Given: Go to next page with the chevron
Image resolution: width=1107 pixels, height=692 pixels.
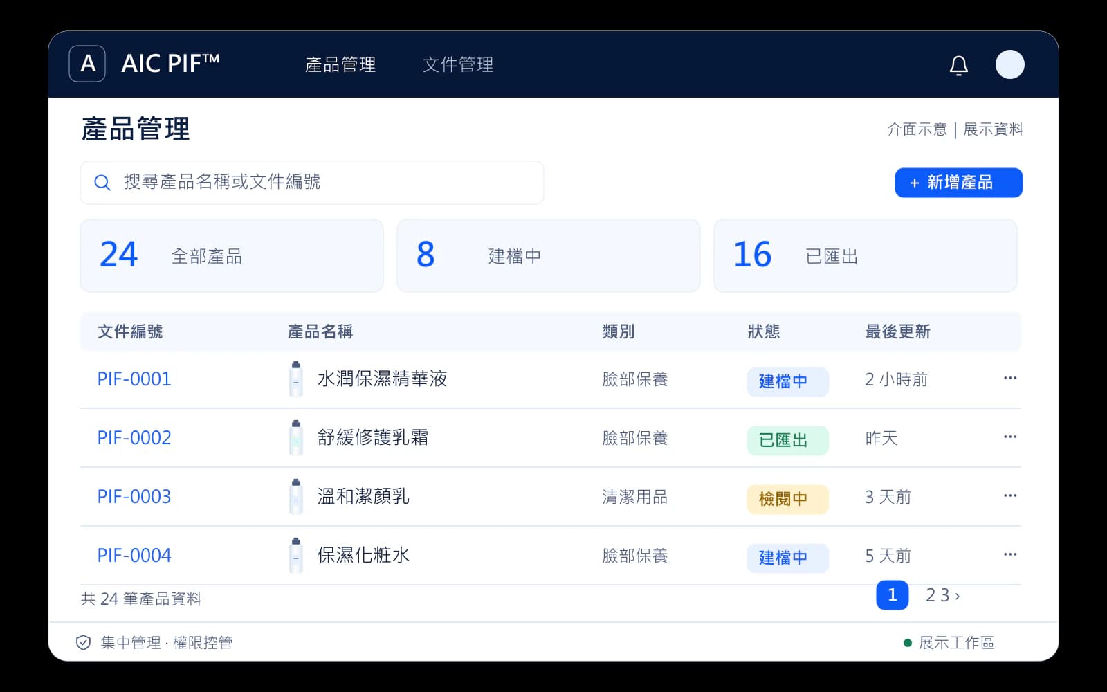Looking at the screenshot, I should click(x=958, y=596).
